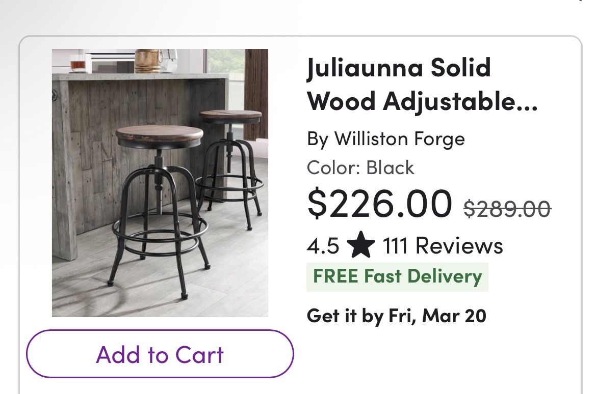Click the front bar stool's wooden seat

pyautogui.click(x=159, y=134)
